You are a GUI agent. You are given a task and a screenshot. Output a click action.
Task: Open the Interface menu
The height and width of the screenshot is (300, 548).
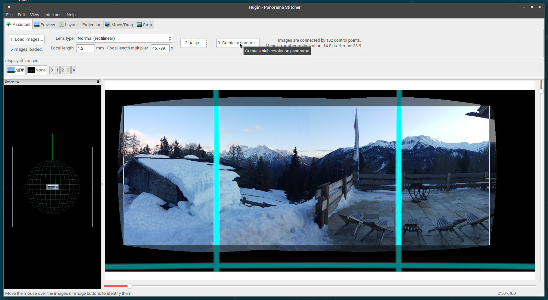coord(53,15)
